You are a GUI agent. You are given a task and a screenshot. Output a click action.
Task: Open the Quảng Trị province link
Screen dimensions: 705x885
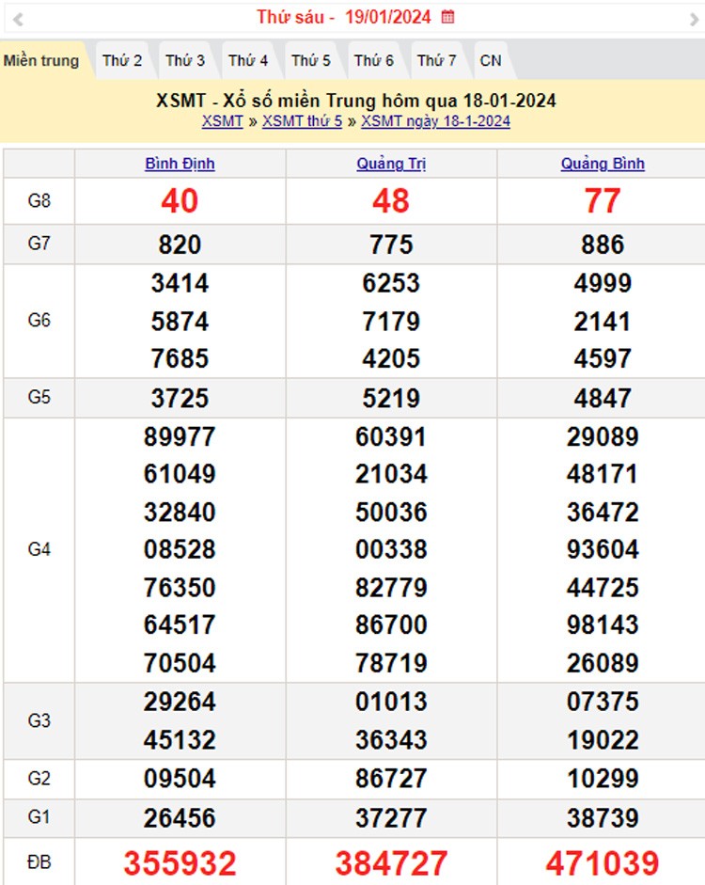(x=391, y=164)
